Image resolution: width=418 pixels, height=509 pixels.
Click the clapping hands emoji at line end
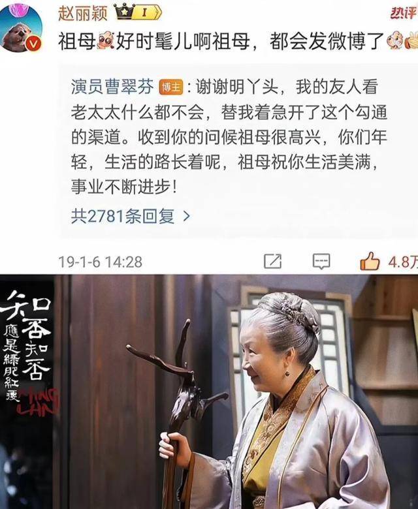point(412,40)
